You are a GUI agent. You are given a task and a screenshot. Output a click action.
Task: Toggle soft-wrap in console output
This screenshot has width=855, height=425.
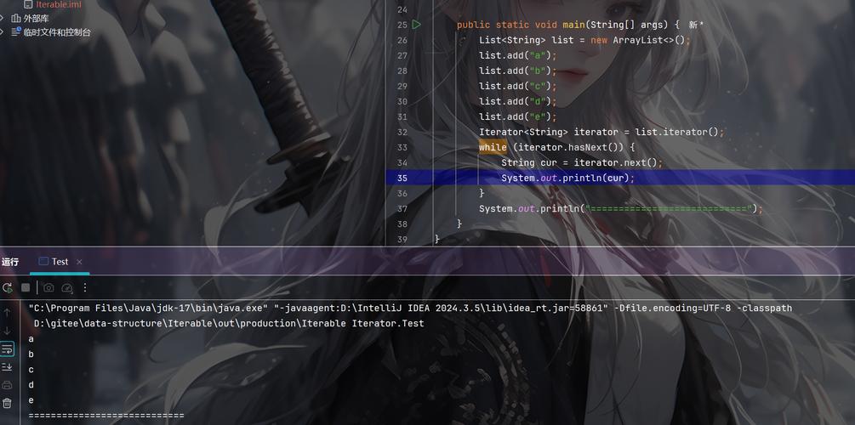coord(7,348)
